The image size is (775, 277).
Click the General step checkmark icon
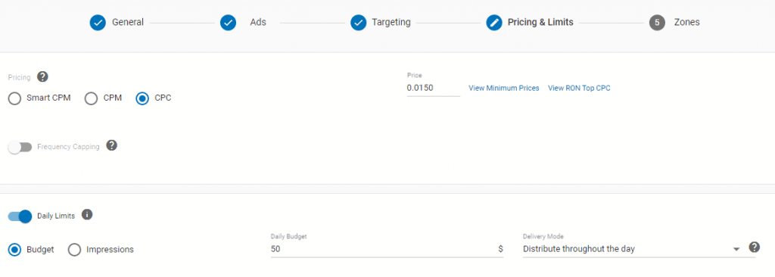click(98, 23)
